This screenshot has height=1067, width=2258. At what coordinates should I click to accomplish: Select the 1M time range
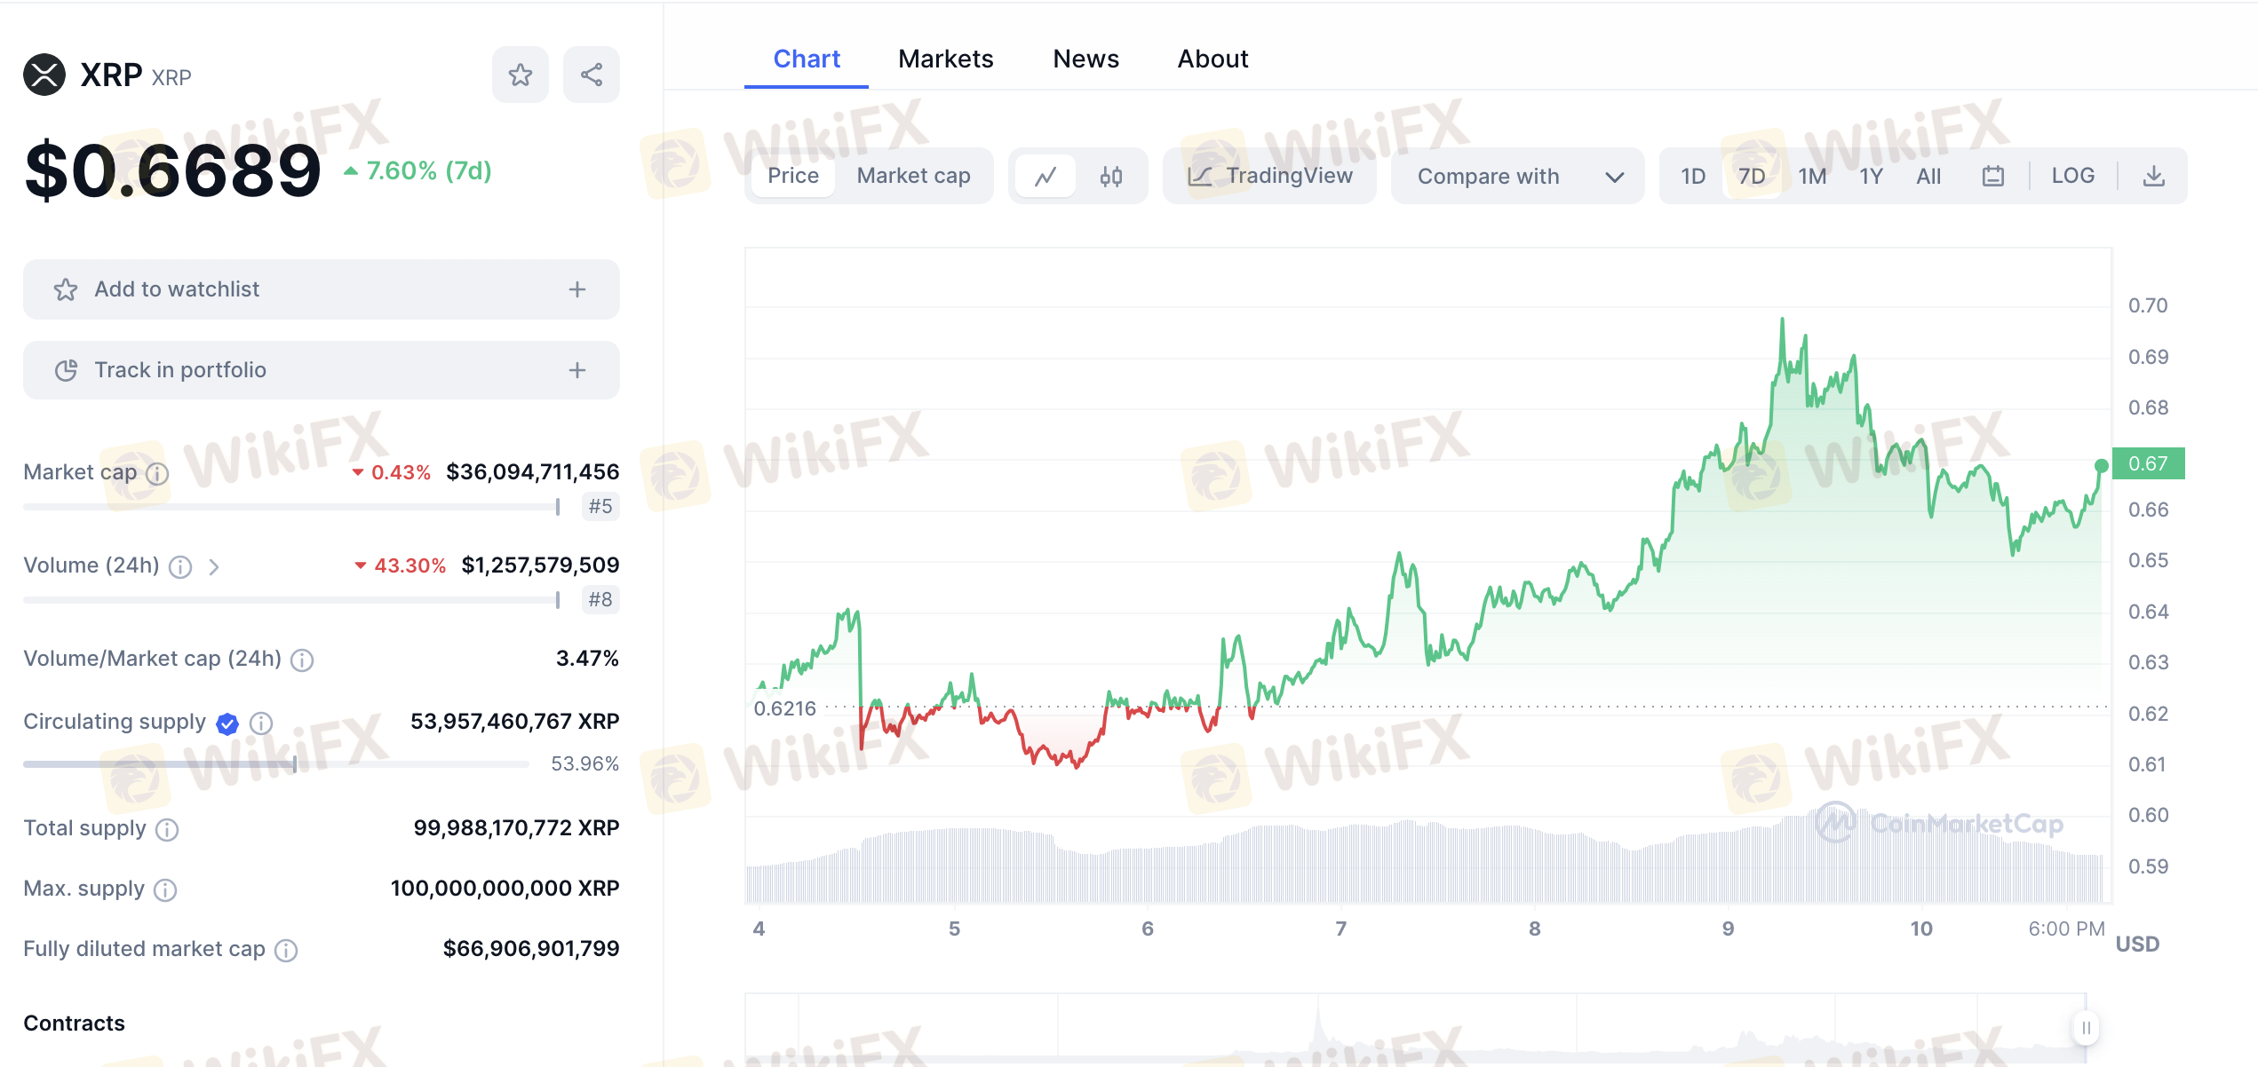tap(1812, 176)
